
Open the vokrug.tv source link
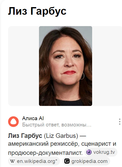(x=101, y=152)
